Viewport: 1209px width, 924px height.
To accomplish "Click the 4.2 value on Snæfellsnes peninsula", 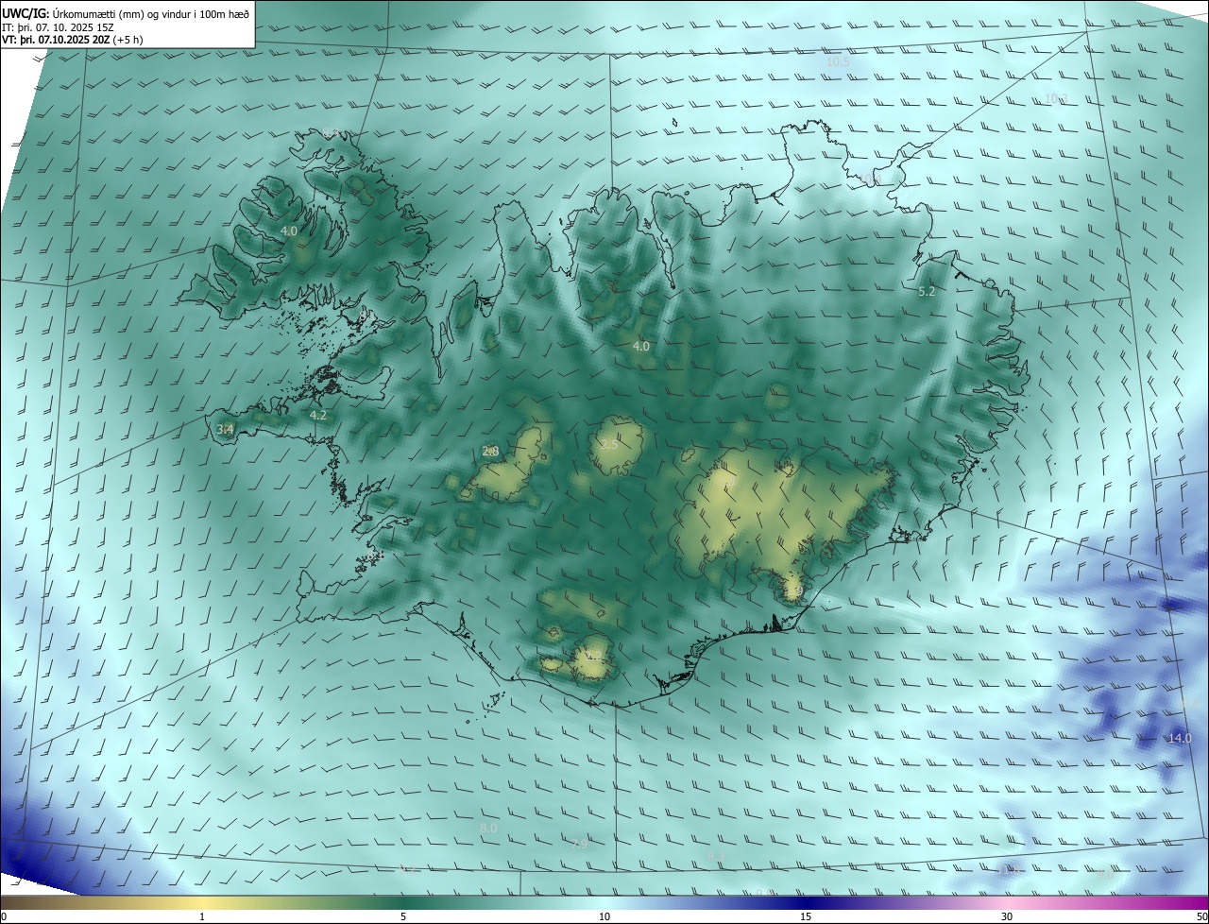I will (x=318, y=415).
